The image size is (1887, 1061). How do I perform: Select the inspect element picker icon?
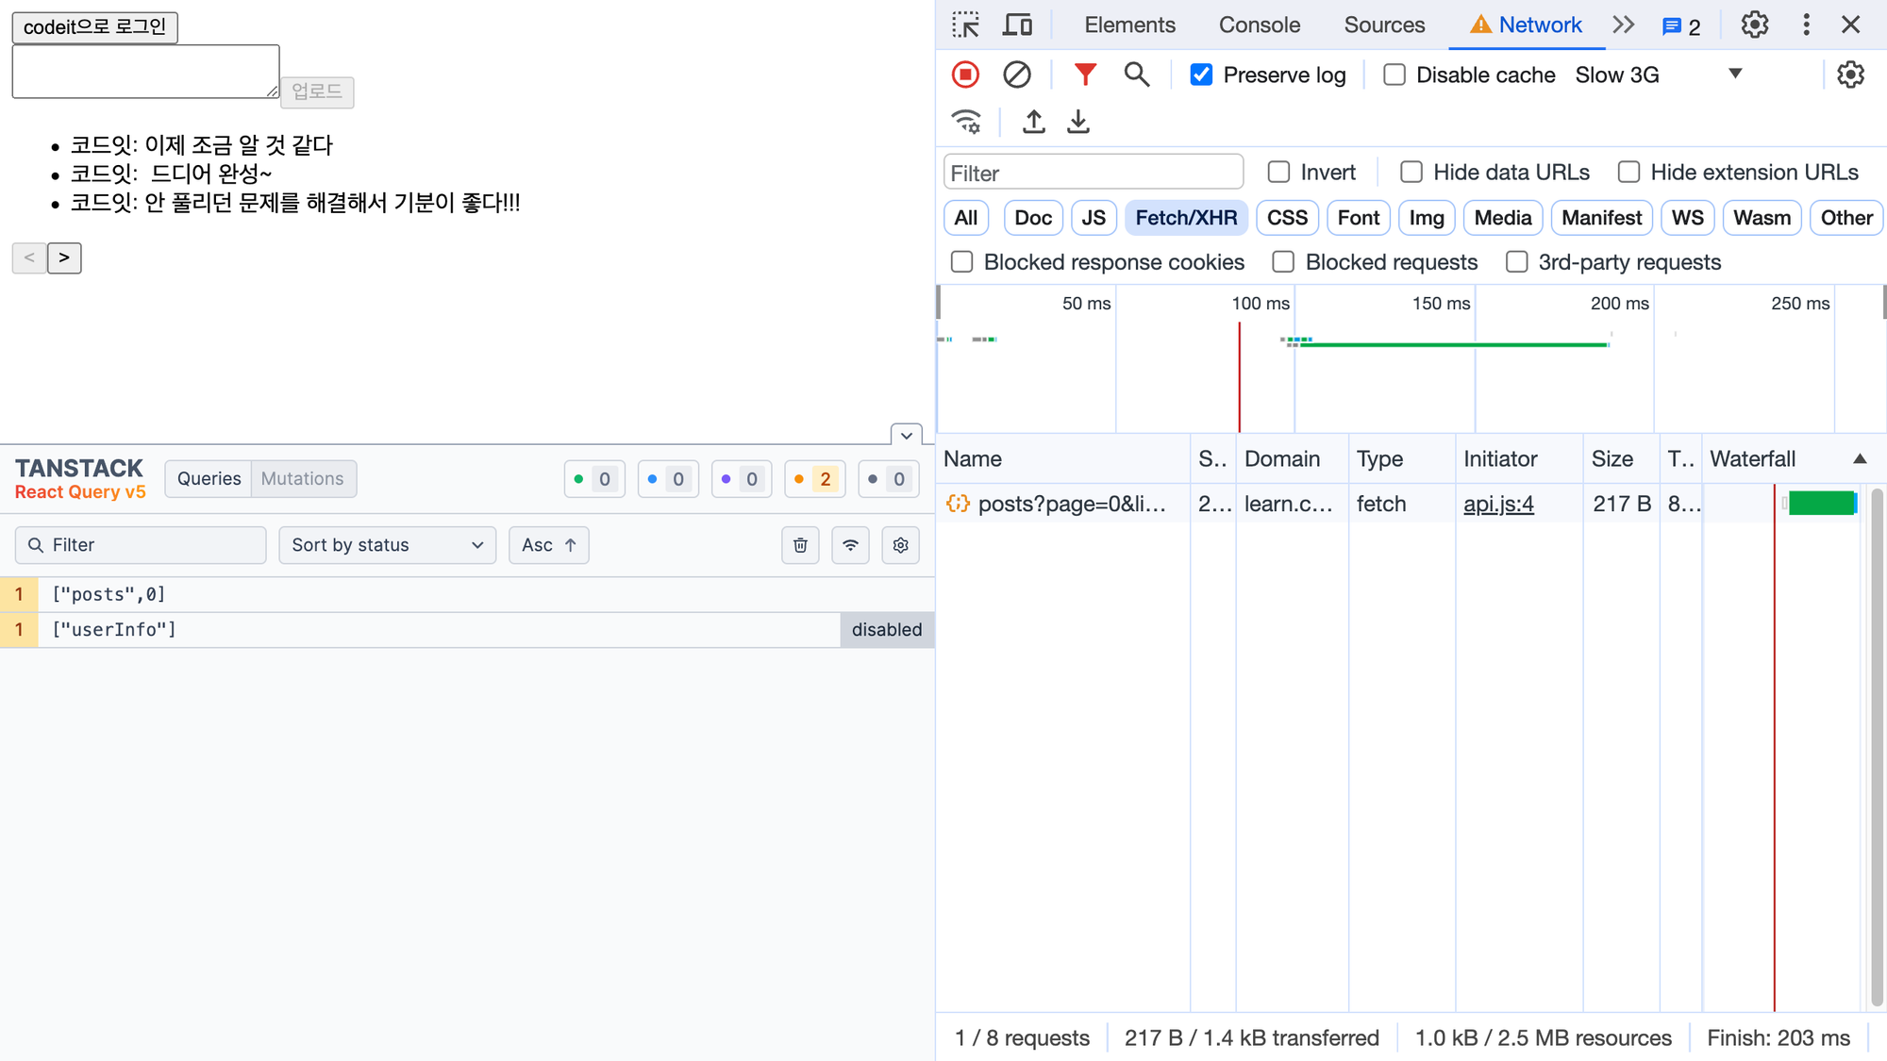click(965, 25)
